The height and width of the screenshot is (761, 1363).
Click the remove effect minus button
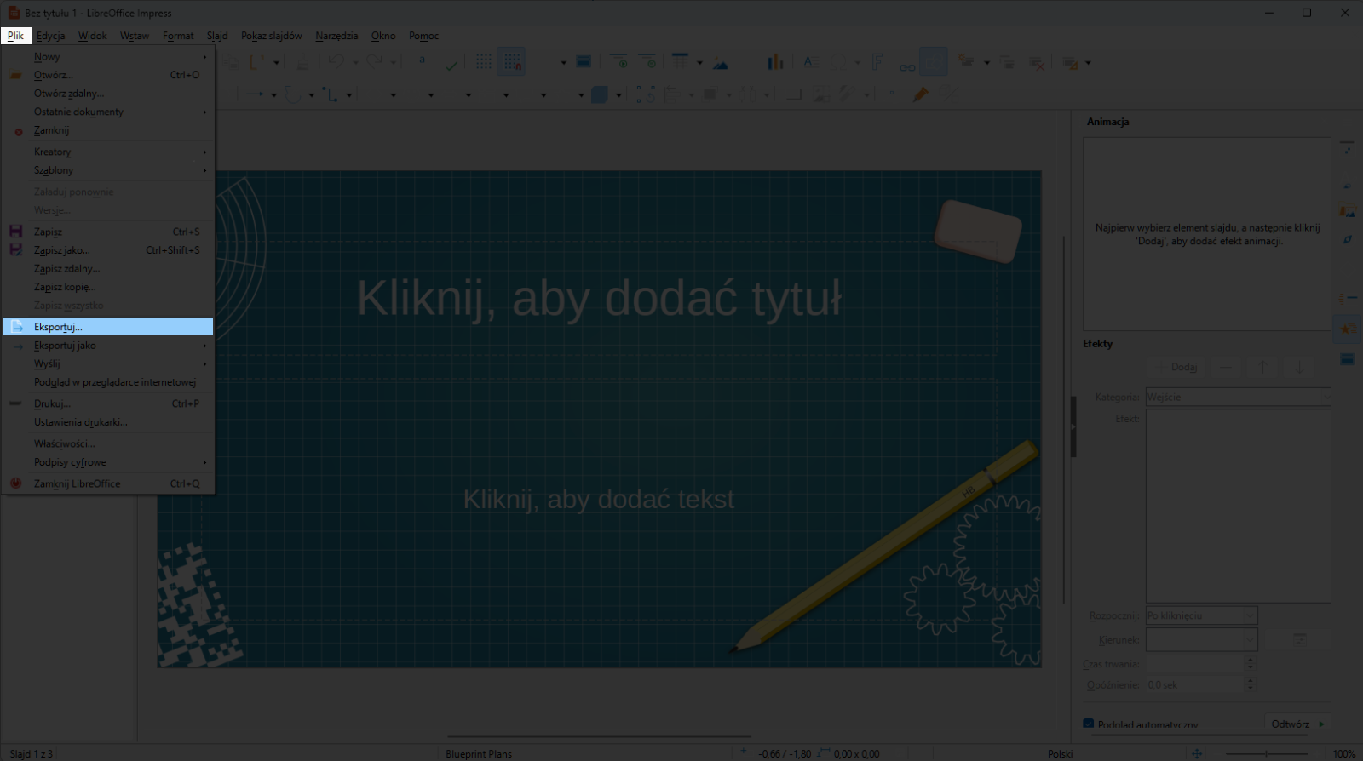[1226, 367]
